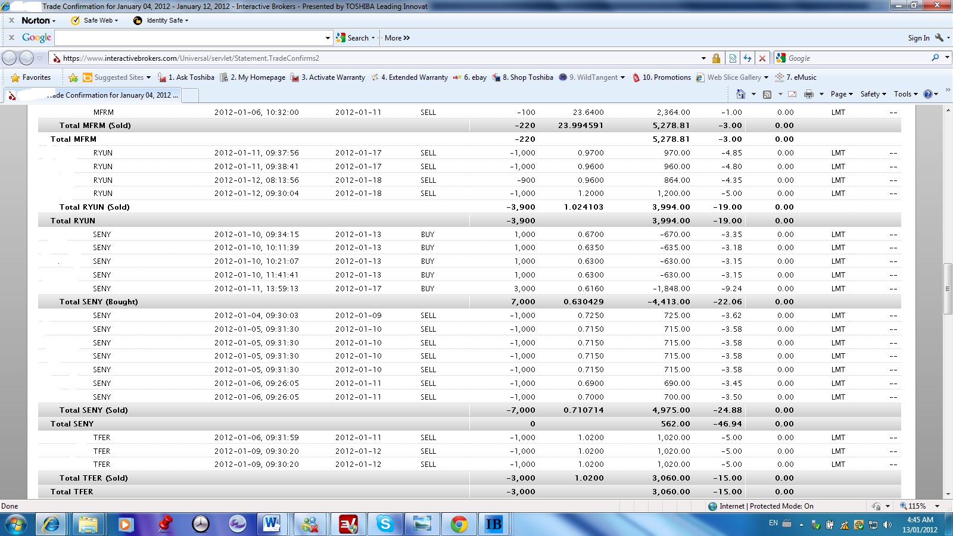Click the Print icon in command bar
The image size is (953, 536).
pos(808,94)
